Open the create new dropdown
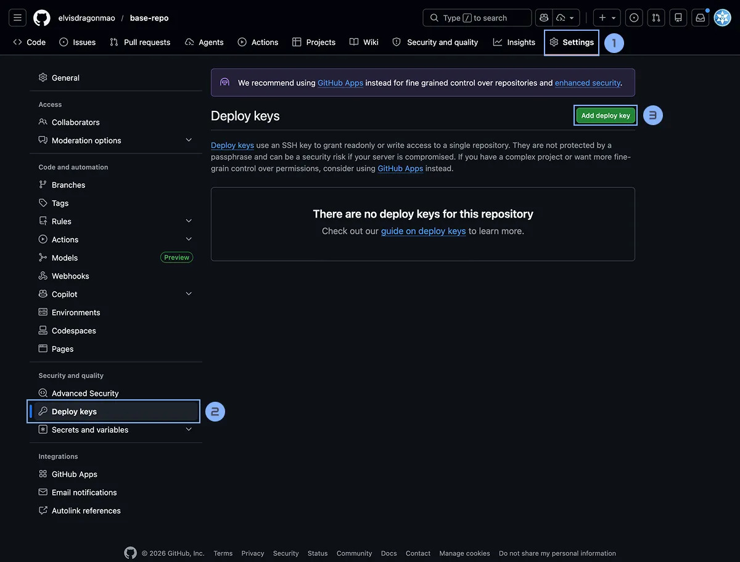The height and width of the screenshot is (562, 740). point(606,17)
